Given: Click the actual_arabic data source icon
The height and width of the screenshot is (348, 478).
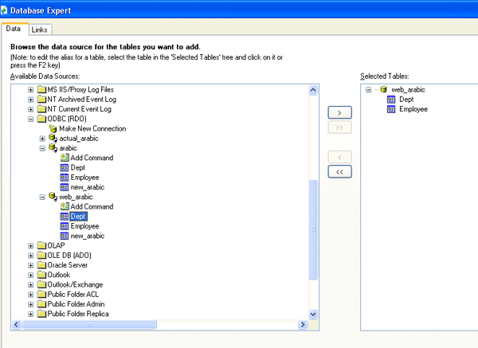Looking at the screenshot, I should click(53, 139).
